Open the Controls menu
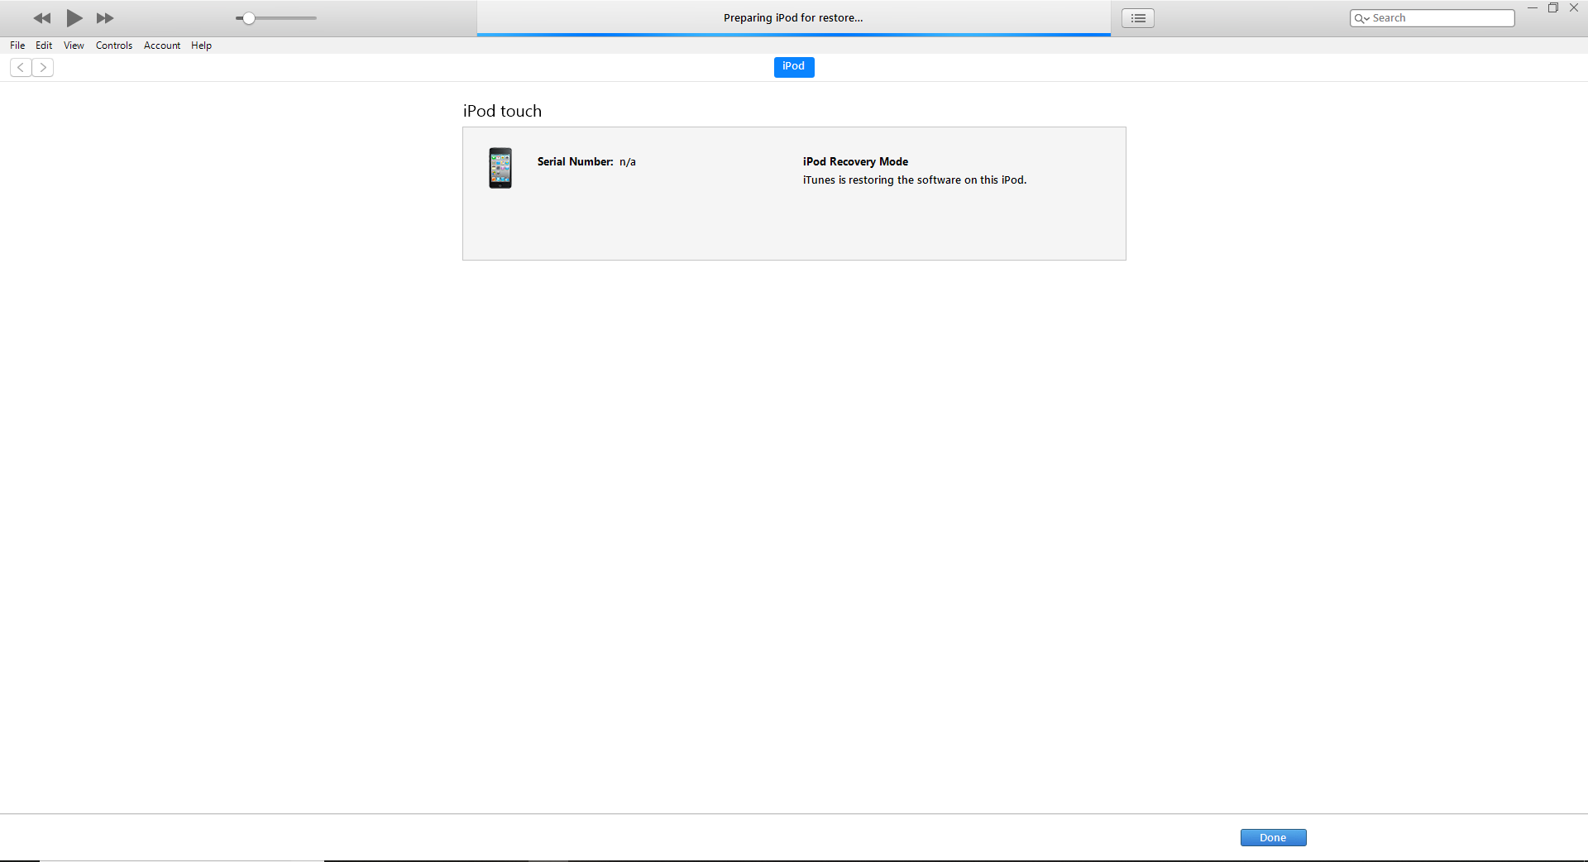The width and height of the screenshot is (1588, 862). [114, 45]
